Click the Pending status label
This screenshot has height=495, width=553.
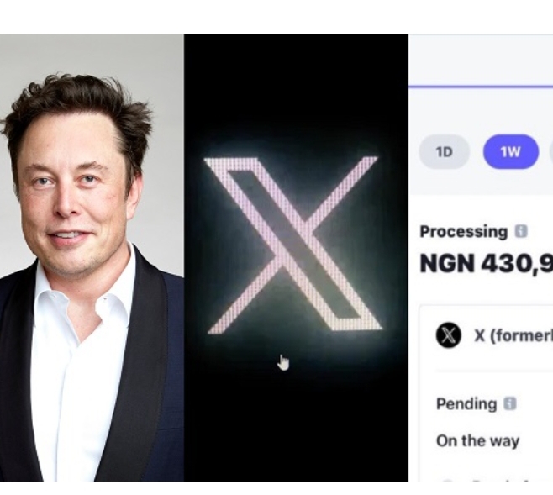pyautogui.click(x=466, y=403)
